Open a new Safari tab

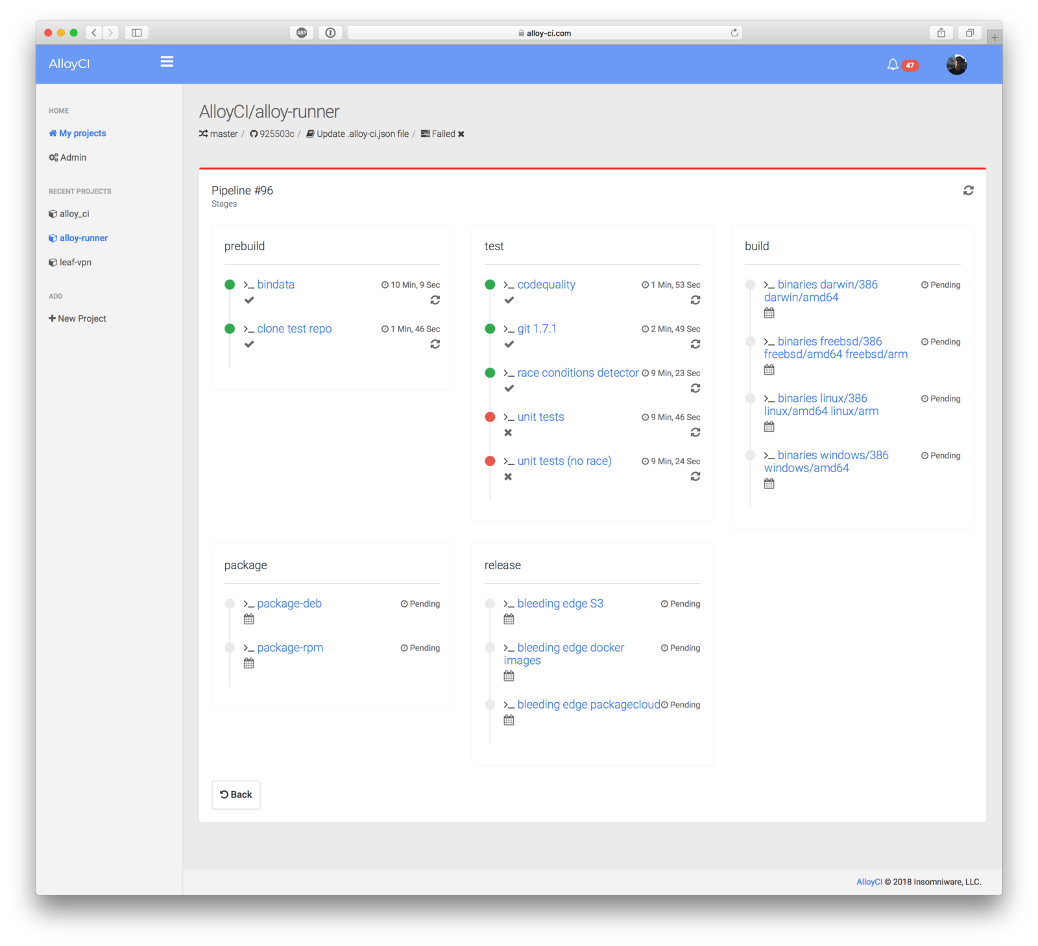point(995,38)
